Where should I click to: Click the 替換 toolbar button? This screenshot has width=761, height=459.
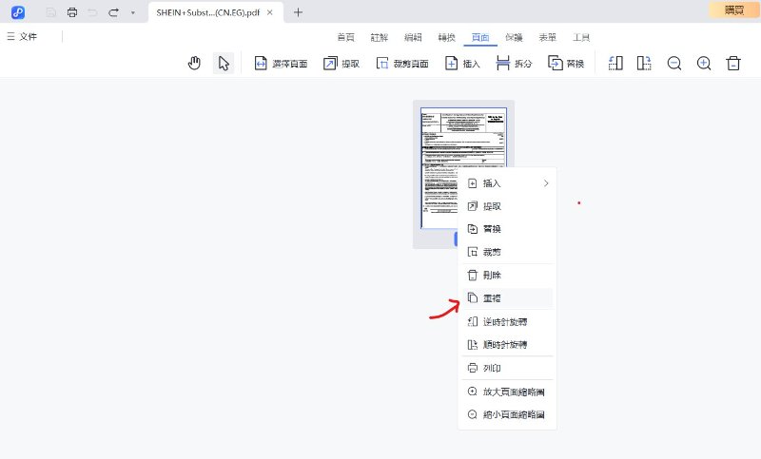566,63
